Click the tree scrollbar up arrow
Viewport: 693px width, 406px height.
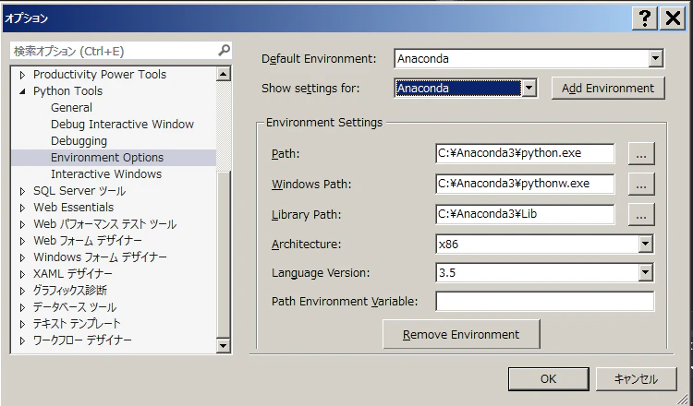point(224,74)
